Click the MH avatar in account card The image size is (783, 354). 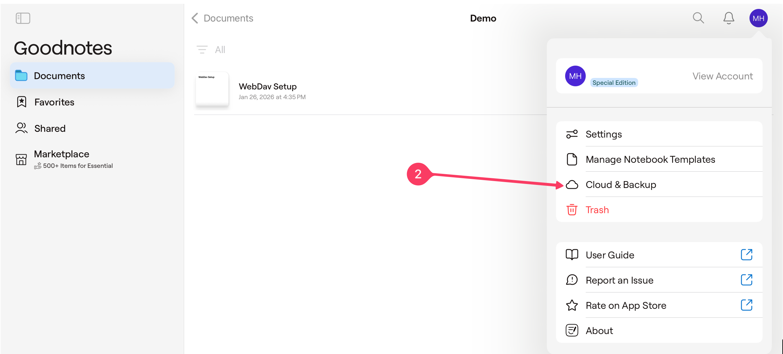(575, 76)
